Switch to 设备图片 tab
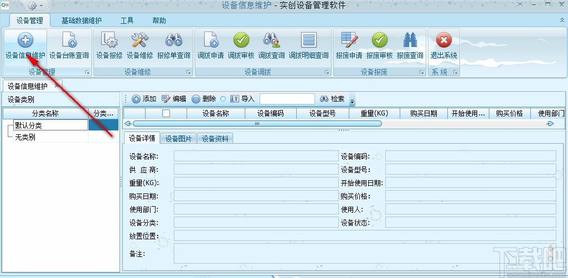568x278 pixels. click(x=179, y=139)
